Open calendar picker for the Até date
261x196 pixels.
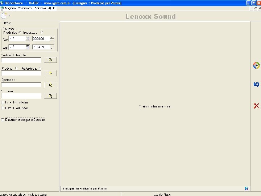coord(28,47)
